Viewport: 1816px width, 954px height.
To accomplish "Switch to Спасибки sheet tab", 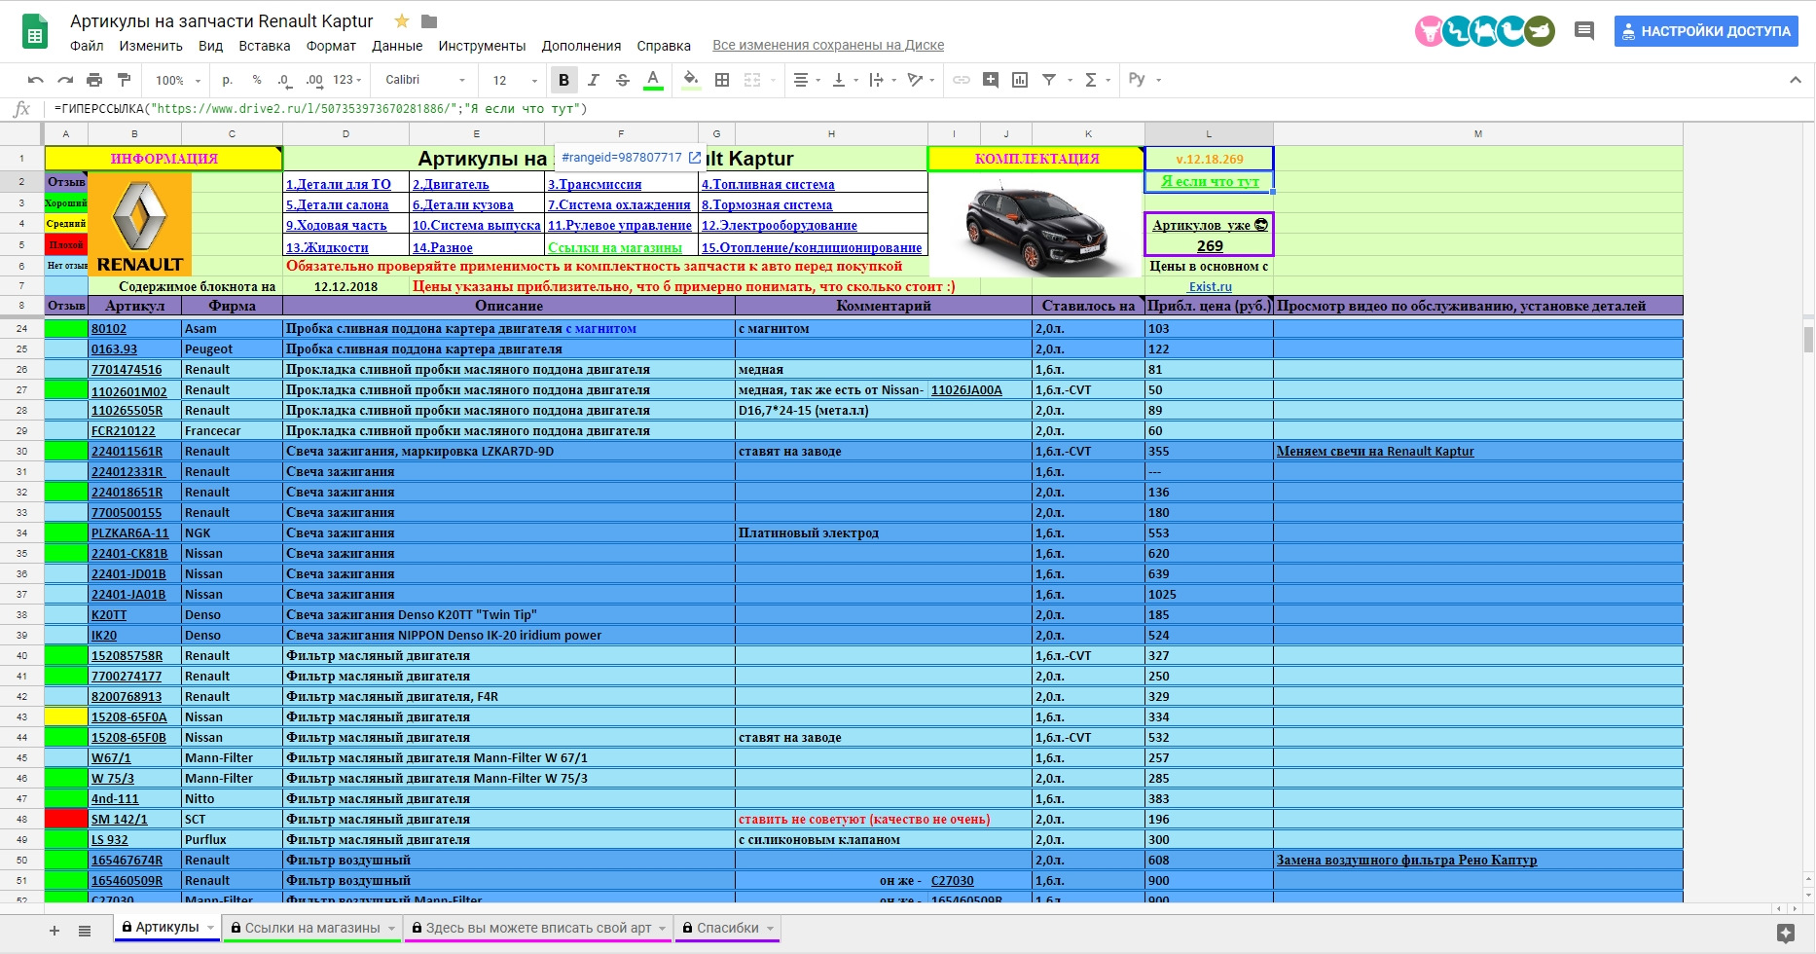I will coord(727,928).
